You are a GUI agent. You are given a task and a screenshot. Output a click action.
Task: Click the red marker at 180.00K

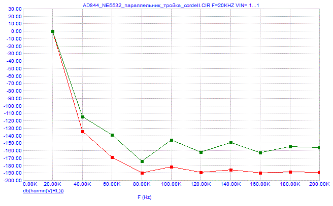point(290,172)
